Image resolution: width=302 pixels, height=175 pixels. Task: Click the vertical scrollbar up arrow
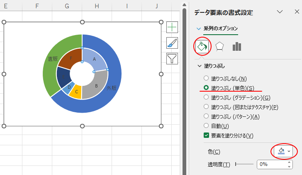[x=184, y=5]
